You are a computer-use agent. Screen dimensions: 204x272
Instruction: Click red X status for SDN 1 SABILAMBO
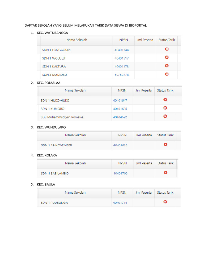(x=165, y=173)
